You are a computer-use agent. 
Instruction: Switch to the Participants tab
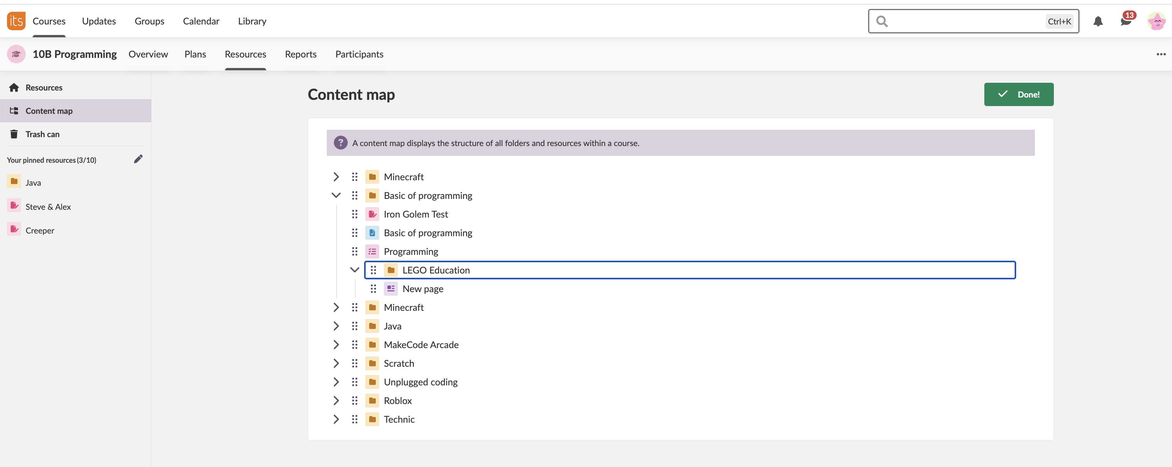click(x=359, y=54)
